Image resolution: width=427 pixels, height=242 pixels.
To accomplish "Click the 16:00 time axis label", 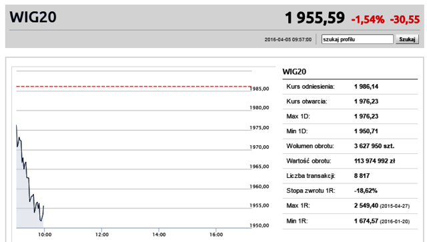I will click(x=216, y=235).
